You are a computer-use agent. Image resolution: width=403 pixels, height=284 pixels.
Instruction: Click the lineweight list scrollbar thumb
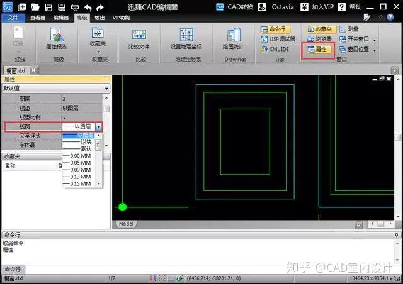point(98,146)
